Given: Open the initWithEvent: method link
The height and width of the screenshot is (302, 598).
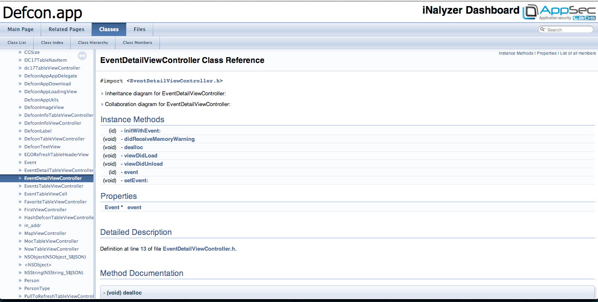Looking at the screenshot, I should pyautogui.click(x=142, y=131).
